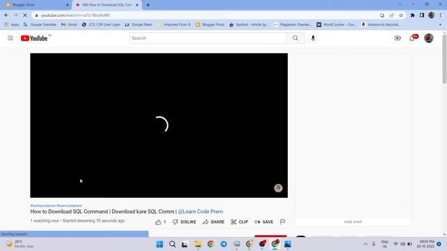The image size is (447, 251).
Task: Click the CLIP scissors button
Action: [240, 222]
